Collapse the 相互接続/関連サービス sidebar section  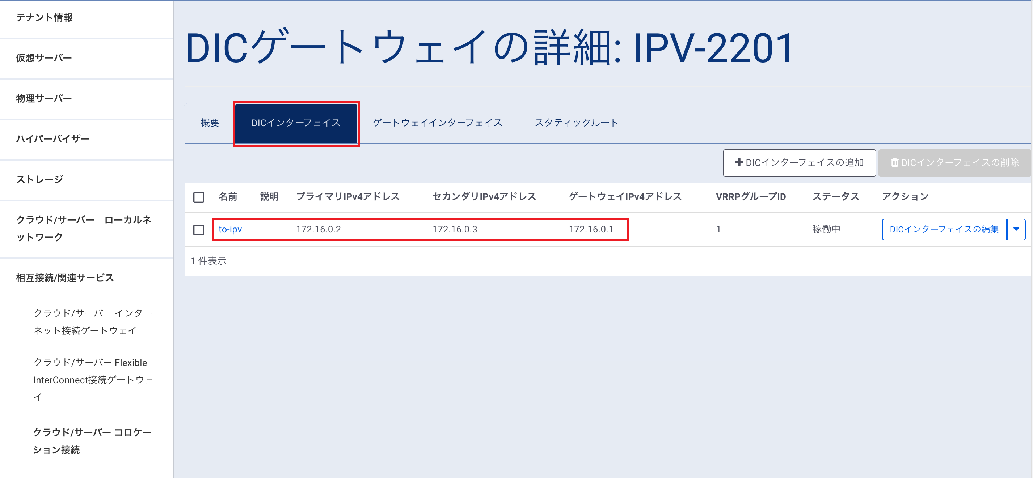pos(64,278)
